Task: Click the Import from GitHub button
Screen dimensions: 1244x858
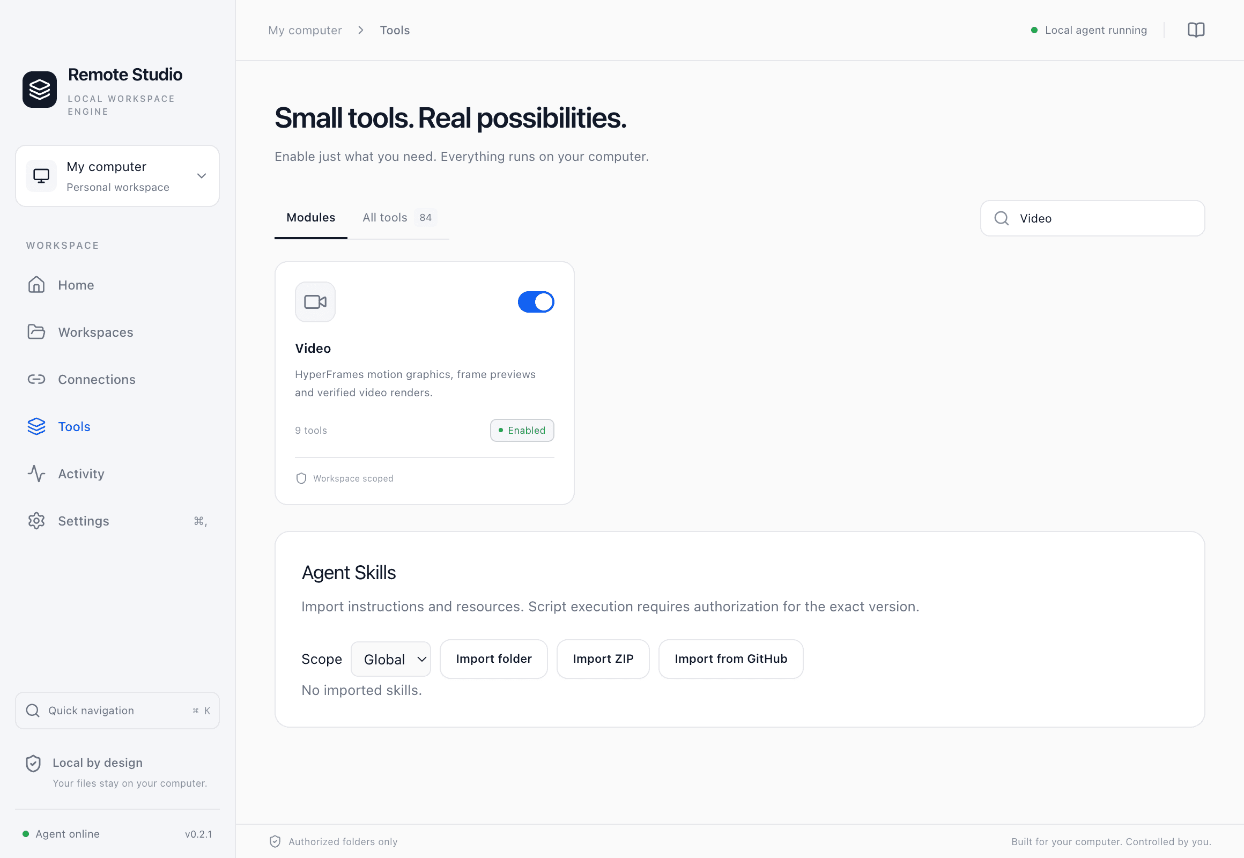Action: click(731, 659)
